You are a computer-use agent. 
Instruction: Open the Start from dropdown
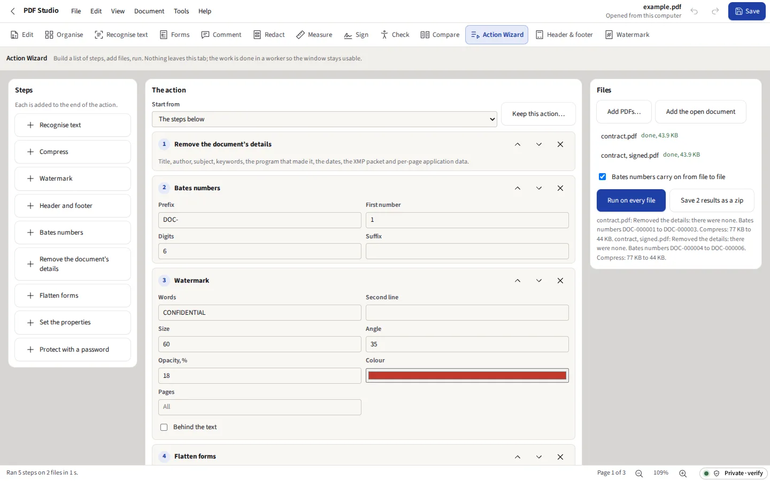(325, 119)
